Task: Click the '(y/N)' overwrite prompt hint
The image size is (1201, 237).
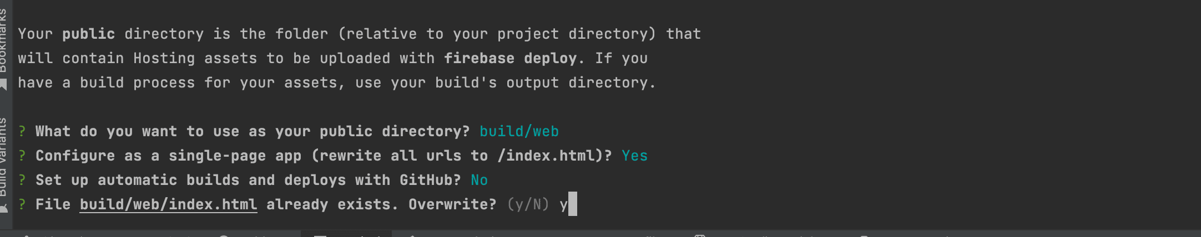Action: click(528, 204)
